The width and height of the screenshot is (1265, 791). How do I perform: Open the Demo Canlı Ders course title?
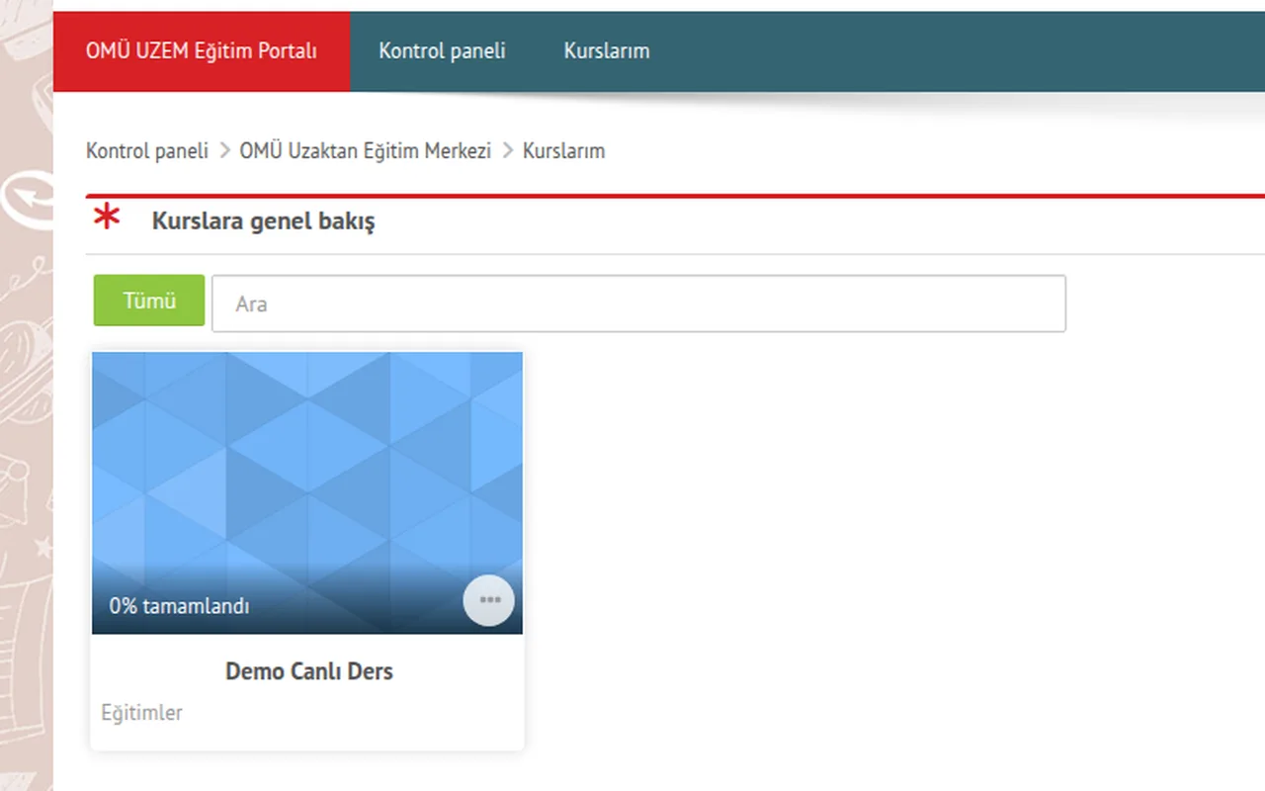coord(309,671)
